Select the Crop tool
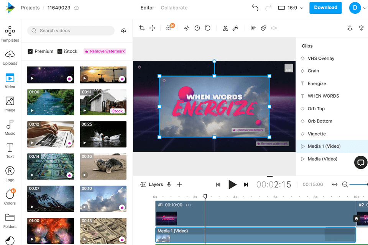The image size is (368, 245). [142, 28]
